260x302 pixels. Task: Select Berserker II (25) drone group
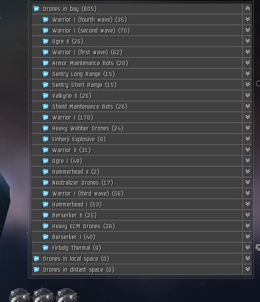click(137, 215)
